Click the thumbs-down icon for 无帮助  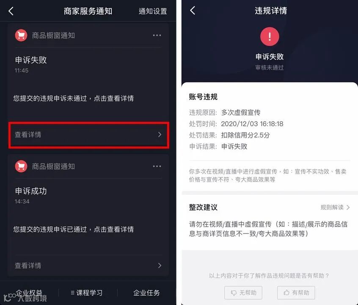(234, 293)
